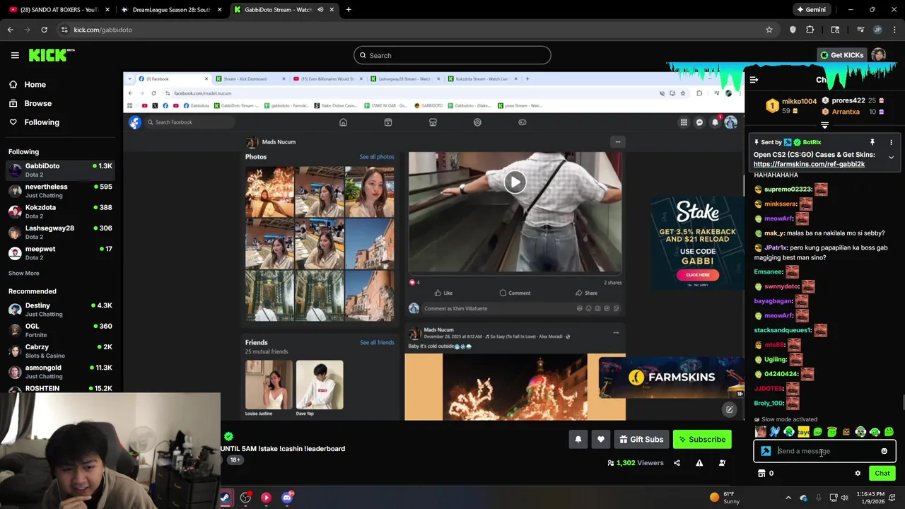The height and width of the screenshot is (509, 905).
Task: Play the Facebook video in stream
Action: coord(515,182)
